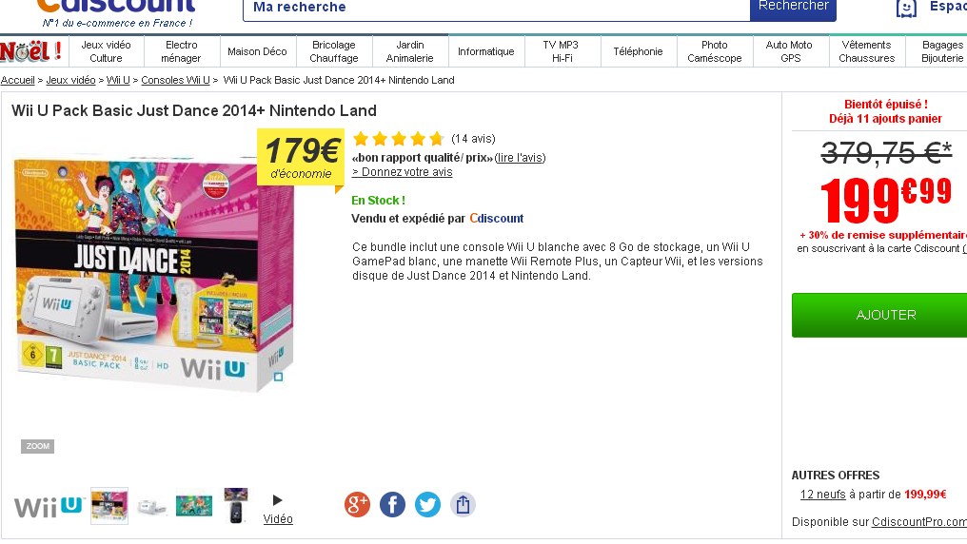
Task: Click the generic share icon
Action: coord(463,505)
